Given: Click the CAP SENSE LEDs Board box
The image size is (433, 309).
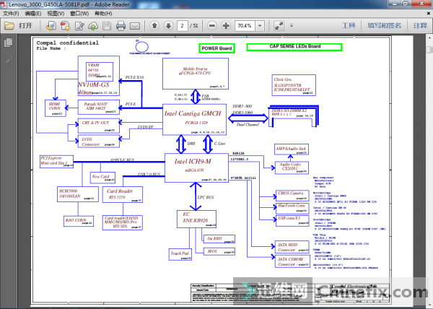Looking at the screenshot, I should coord(294,47).
